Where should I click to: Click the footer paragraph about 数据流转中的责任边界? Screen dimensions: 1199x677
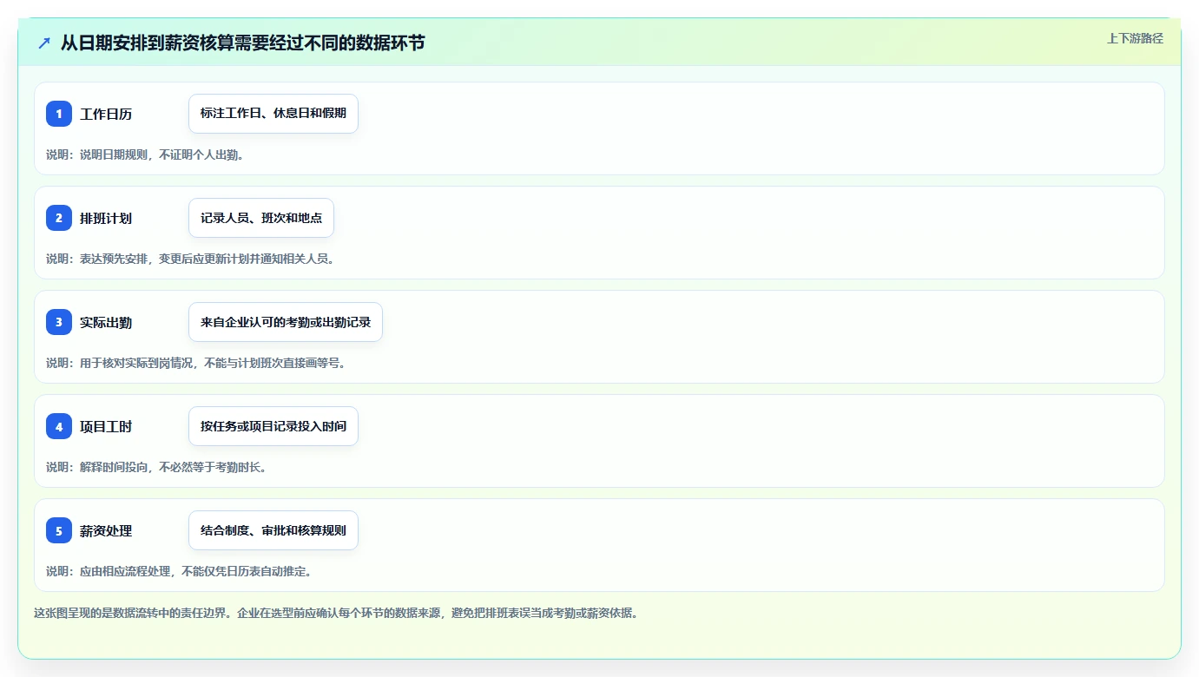click(x=339, y=613)
